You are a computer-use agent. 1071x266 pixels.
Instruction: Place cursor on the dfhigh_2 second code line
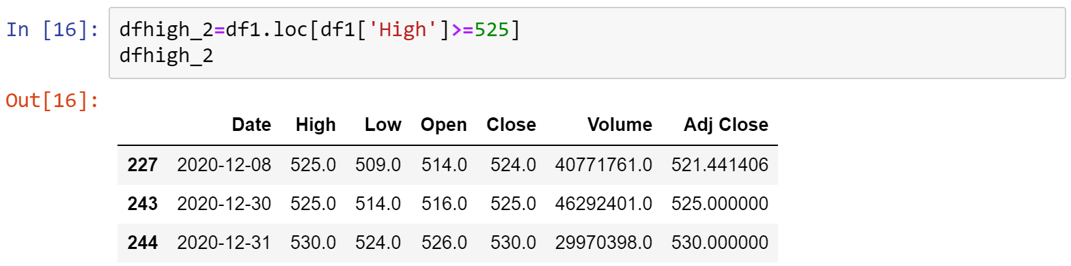coord(166,56)
